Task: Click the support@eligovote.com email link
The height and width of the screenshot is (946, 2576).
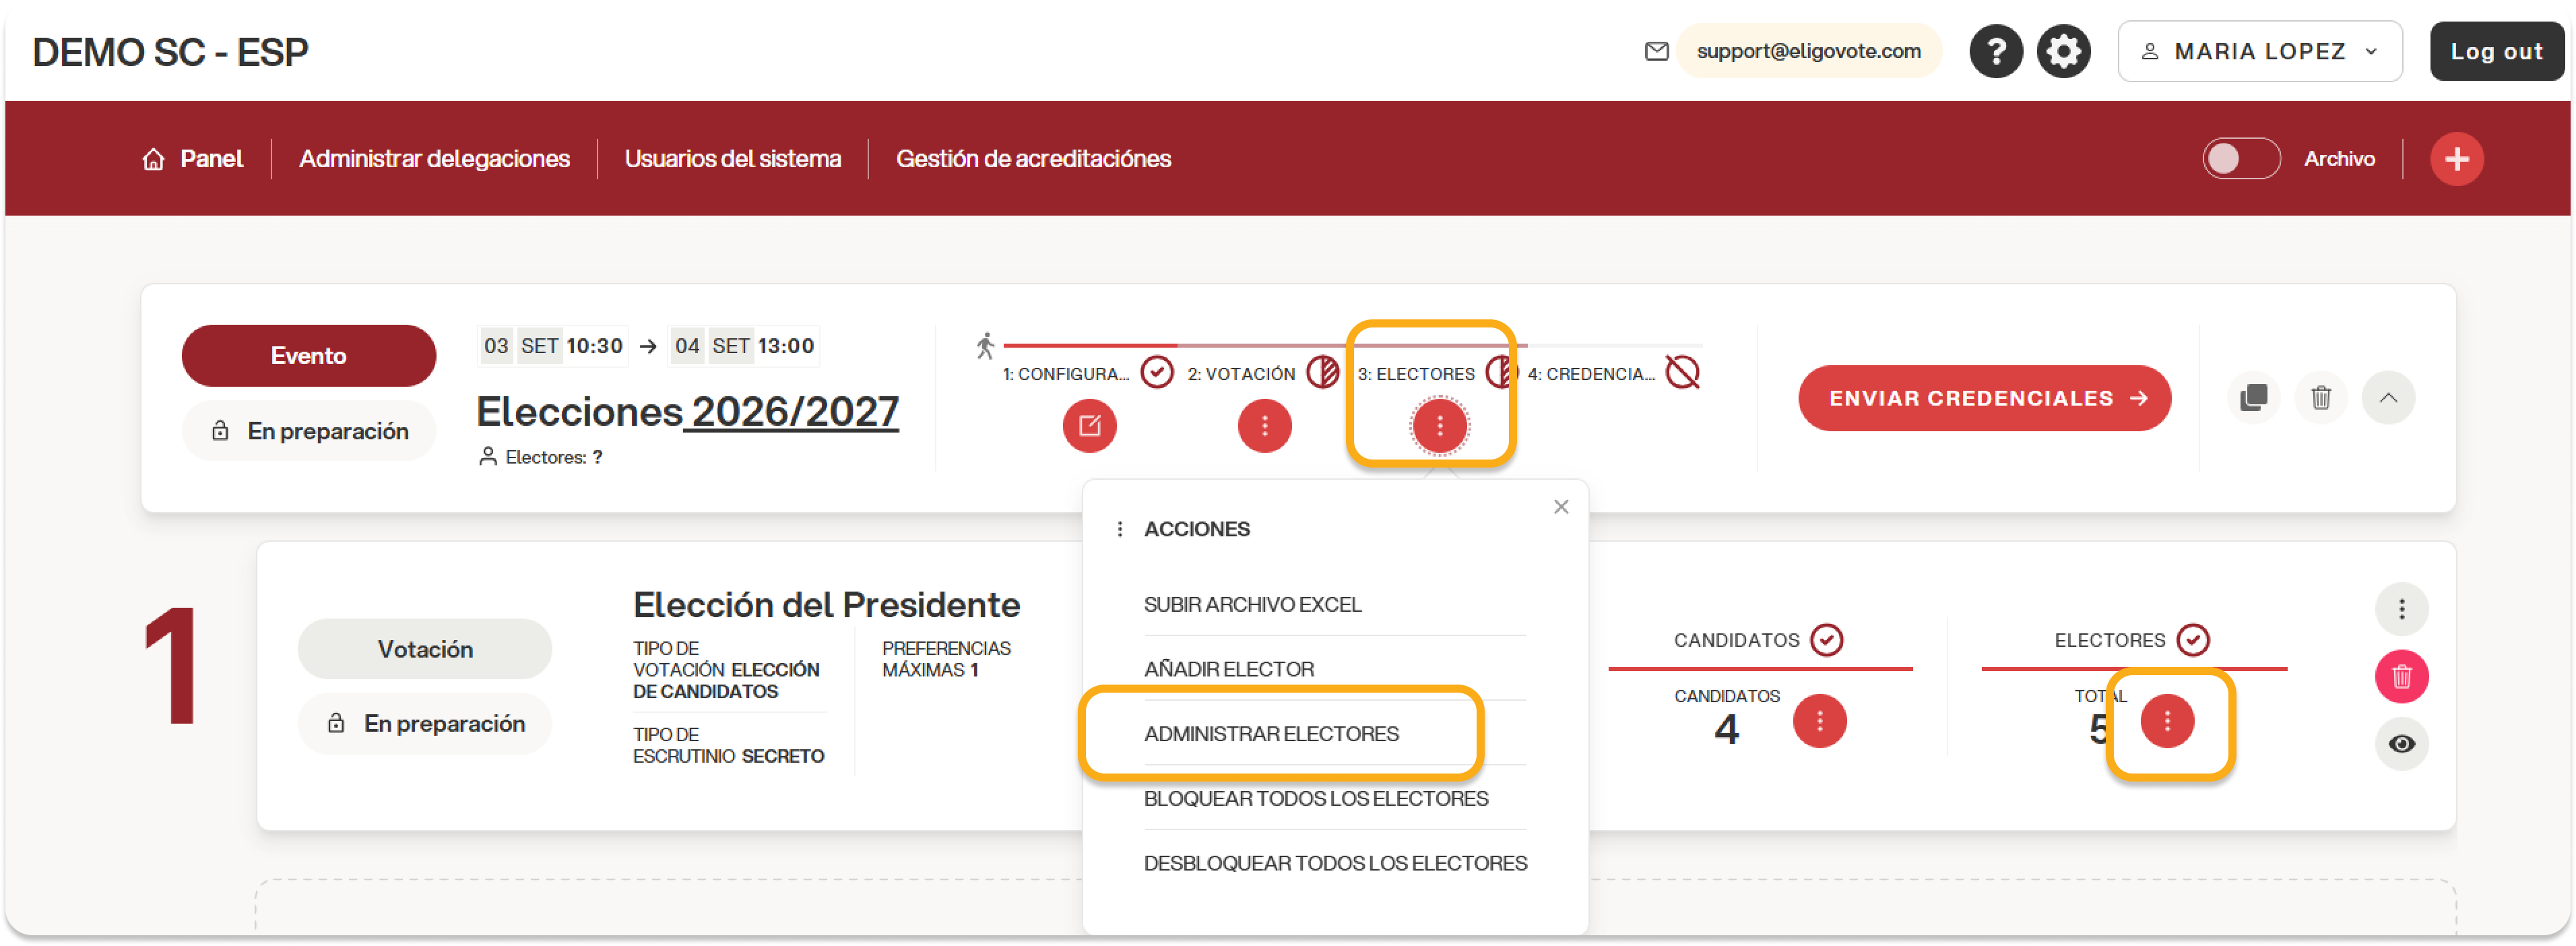Action: click(1808, 51)
